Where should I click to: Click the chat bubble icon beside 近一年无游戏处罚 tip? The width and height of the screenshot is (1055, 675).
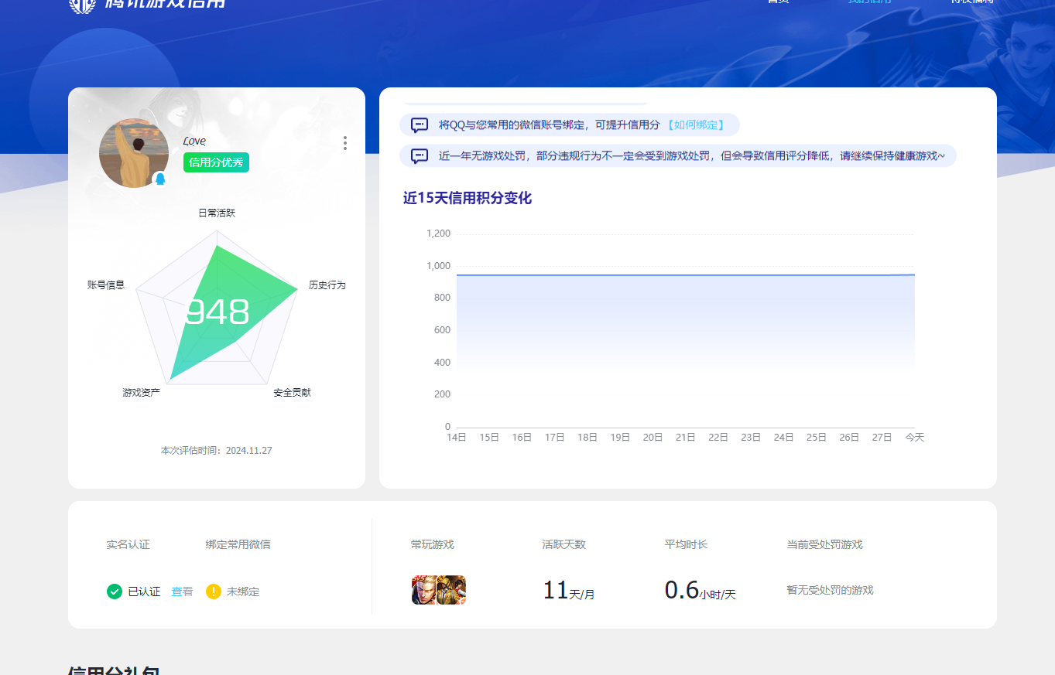[x=420, y=156]
